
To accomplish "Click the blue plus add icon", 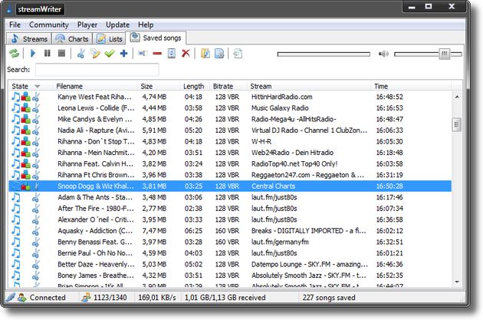I will click(x=124, y=54).
